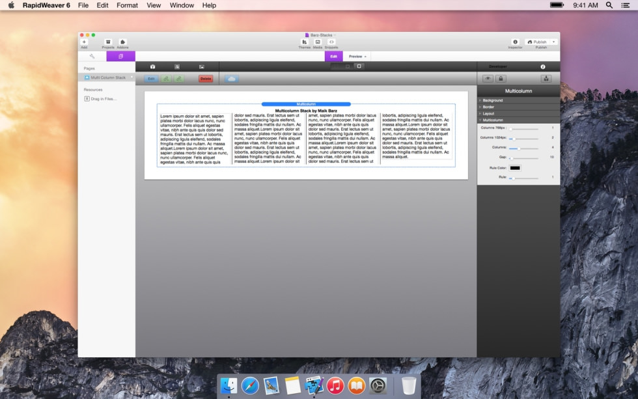Open the Addons puzzle icon
Viewport: 638px width, 399px height.
tap(122, 42)
